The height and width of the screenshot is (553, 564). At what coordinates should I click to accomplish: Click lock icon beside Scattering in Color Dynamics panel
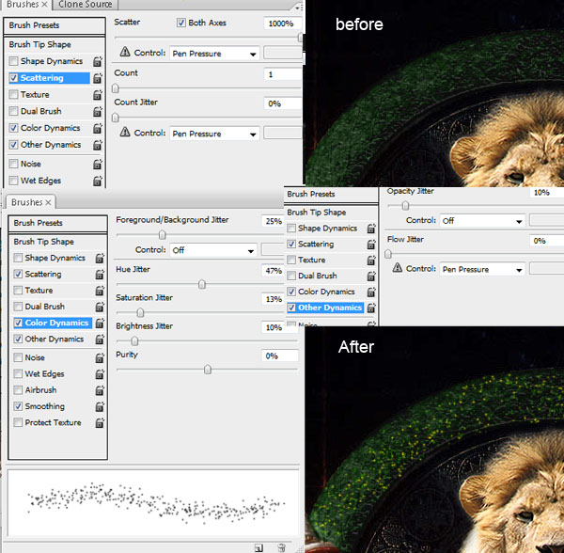click(100, 275)
